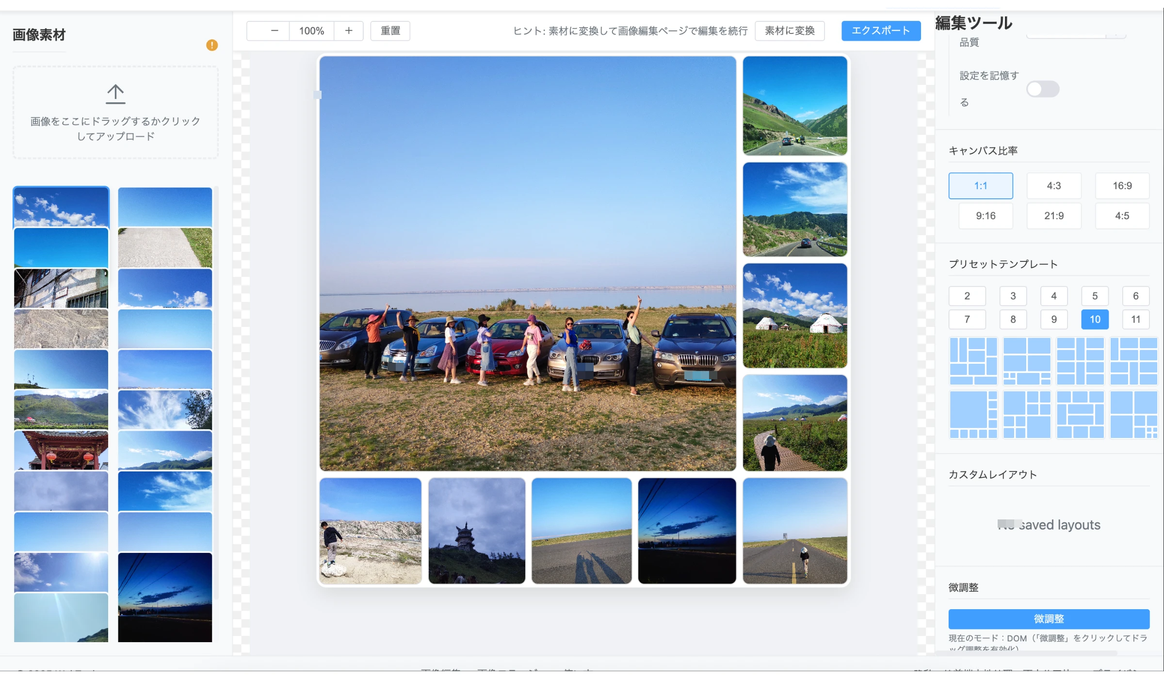Select the second 10-image layout template
The width and height of the screenshot is (1164, 679).
[x=1027, y=361]
